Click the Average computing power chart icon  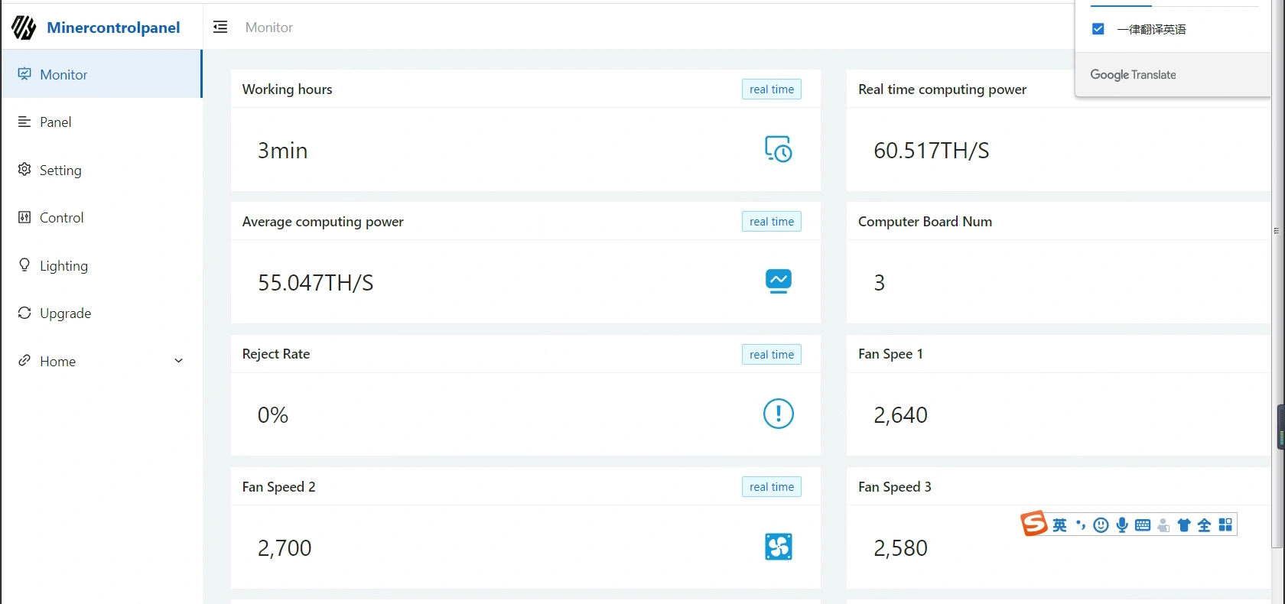[x=778, y=281]
